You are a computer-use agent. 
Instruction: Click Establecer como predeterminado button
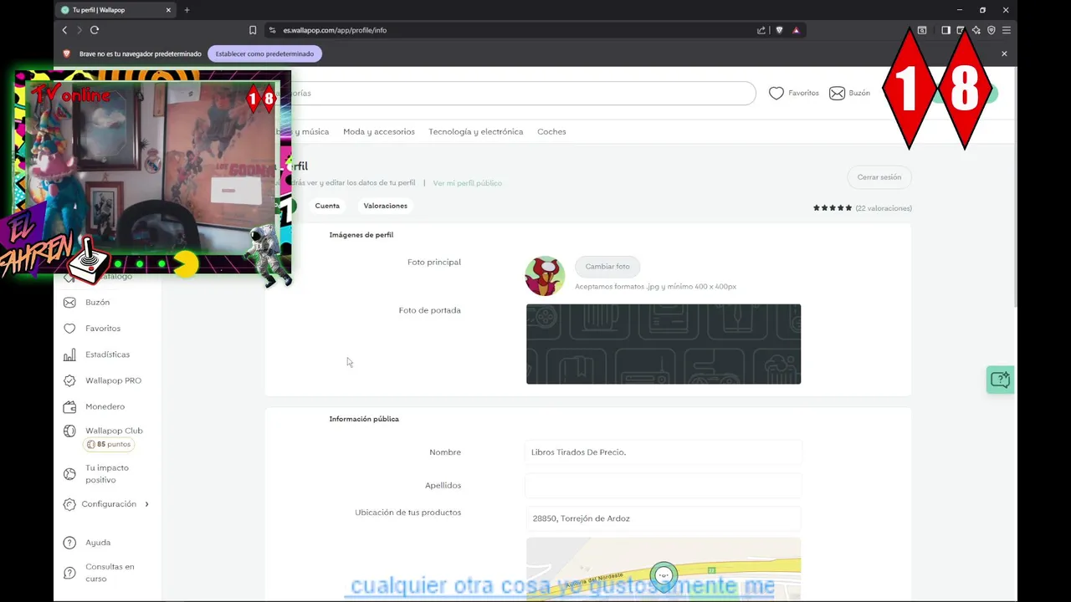pos(264,54)
